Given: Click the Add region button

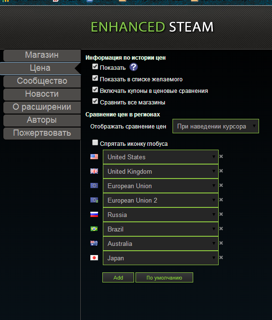Looking at the screenshot, I should (118, 278).
